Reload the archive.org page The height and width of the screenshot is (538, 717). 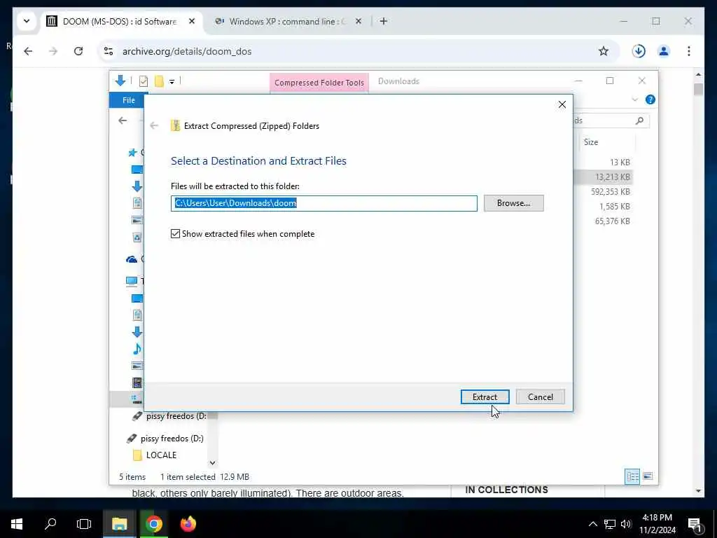click(78, 51)
